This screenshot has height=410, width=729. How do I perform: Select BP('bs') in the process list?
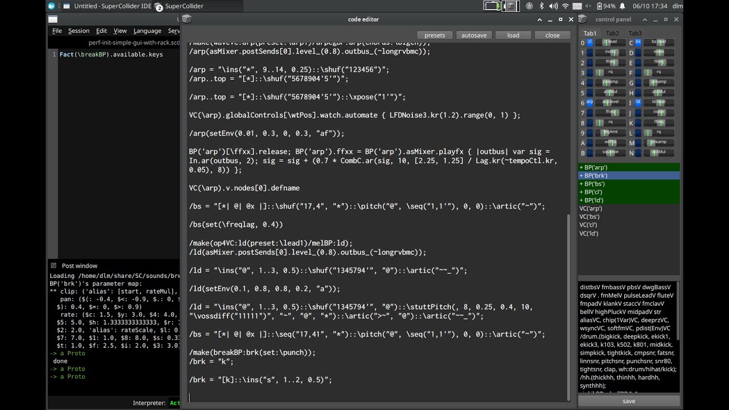[x=629, y=184]
